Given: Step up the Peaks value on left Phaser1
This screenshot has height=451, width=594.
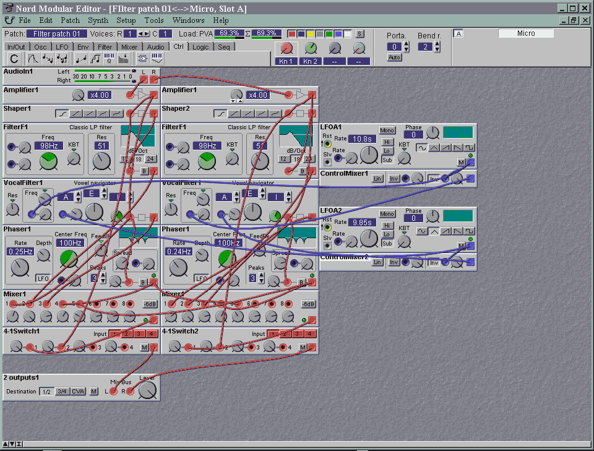Looking at the screenshot, I should [103, 276].
